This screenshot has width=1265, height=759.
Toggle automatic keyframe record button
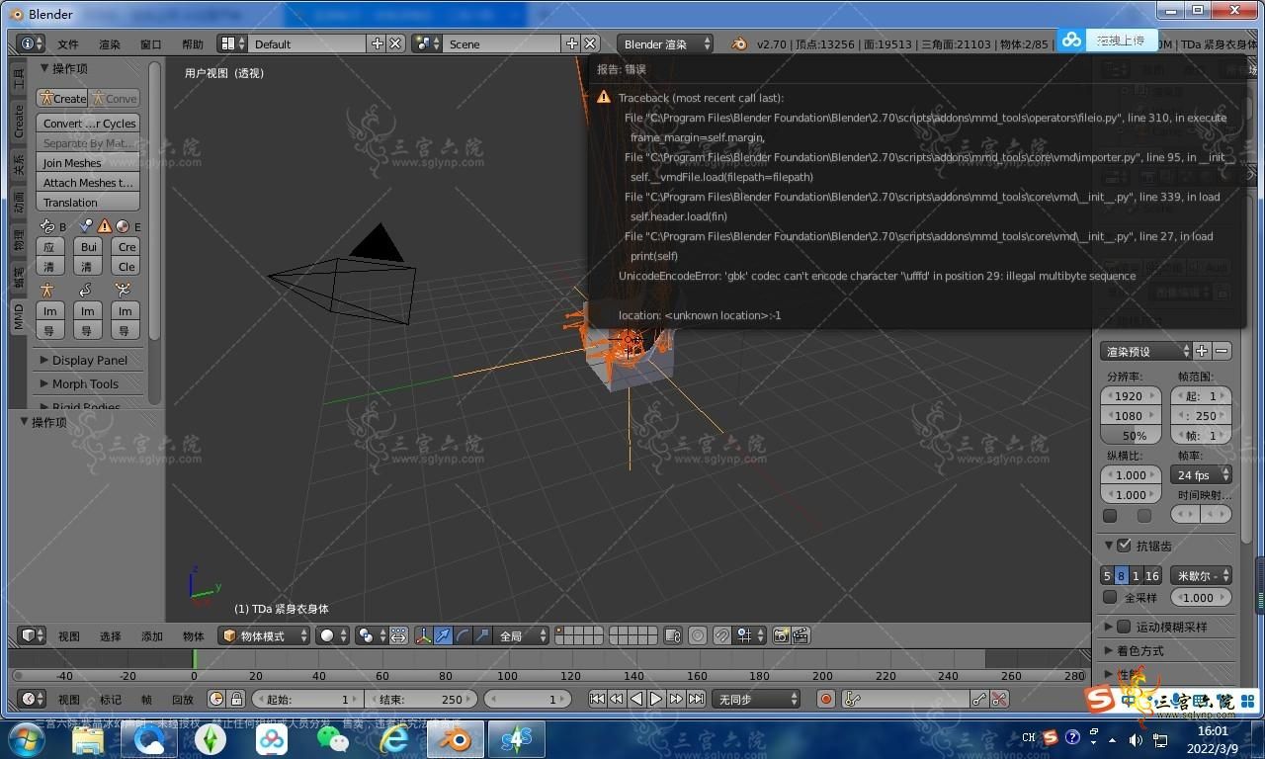tap(826, 699)
